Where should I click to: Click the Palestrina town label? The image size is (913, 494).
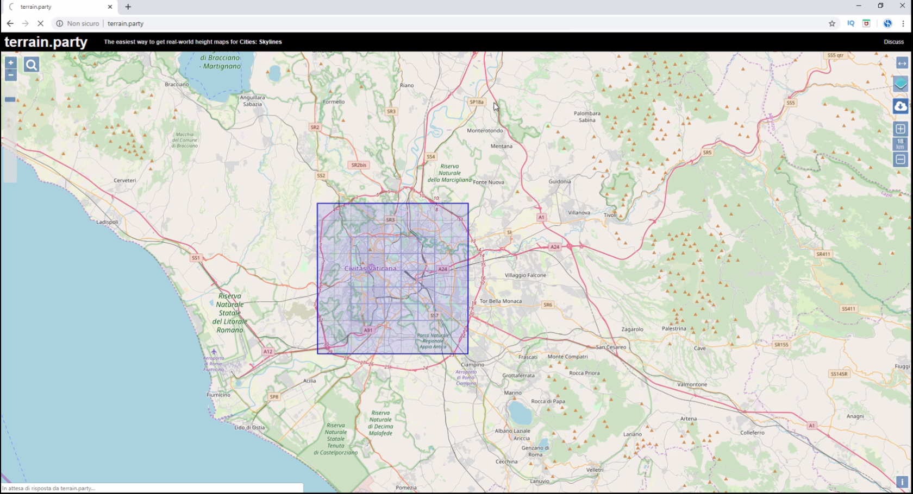click(x=674, y=329)
